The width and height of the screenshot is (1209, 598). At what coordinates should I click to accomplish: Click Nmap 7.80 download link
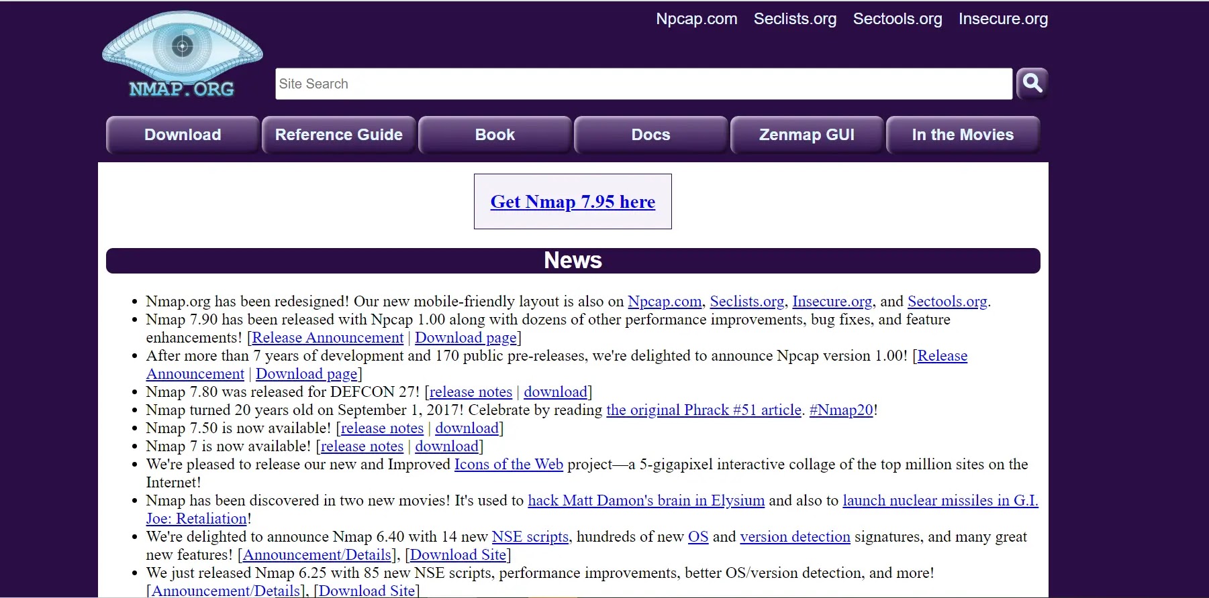click(x=555, y=392)
